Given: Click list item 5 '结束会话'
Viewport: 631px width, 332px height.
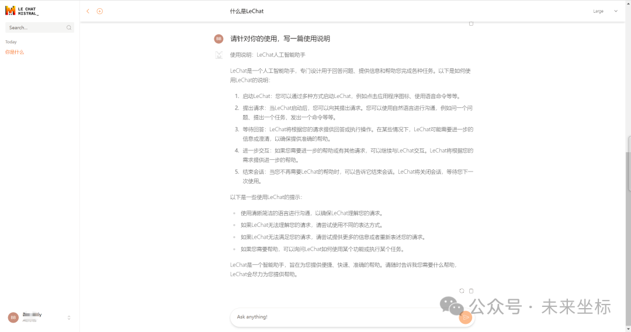Looking at the screenshot, I should (x=358, y=176).
